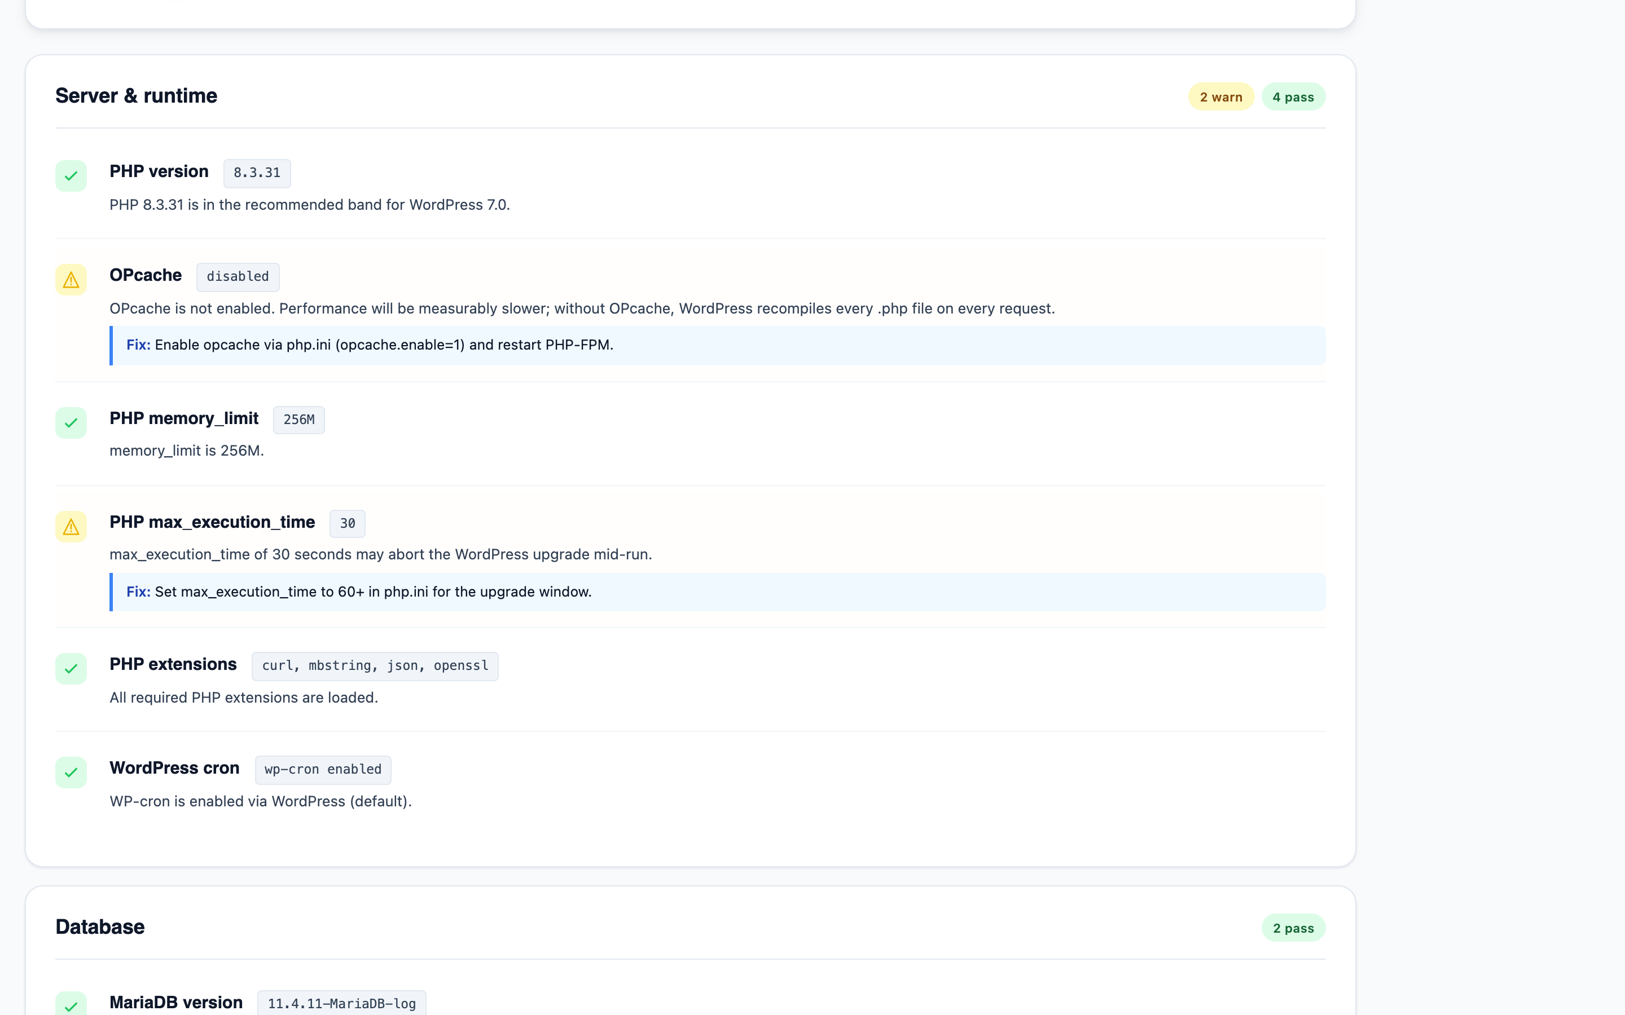Viewport: 1625px width, 1015px height.
Task: Click the '11.4.11-MariaDB-log' value chip
Action: [x=342, y=1003]
